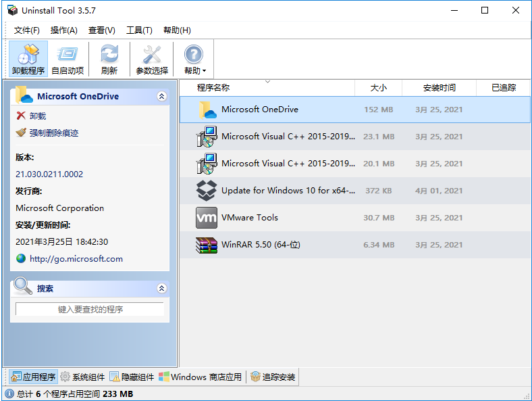Switch to Windows 商店应用 tab

pyautogui.click(x=201, y=377)
